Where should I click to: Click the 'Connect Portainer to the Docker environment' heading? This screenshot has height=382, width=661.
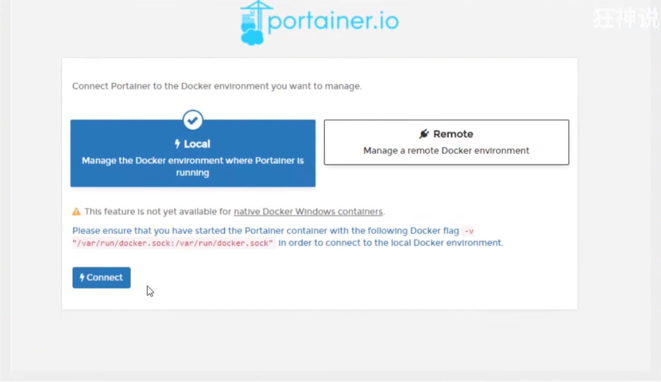click(217, 86)
